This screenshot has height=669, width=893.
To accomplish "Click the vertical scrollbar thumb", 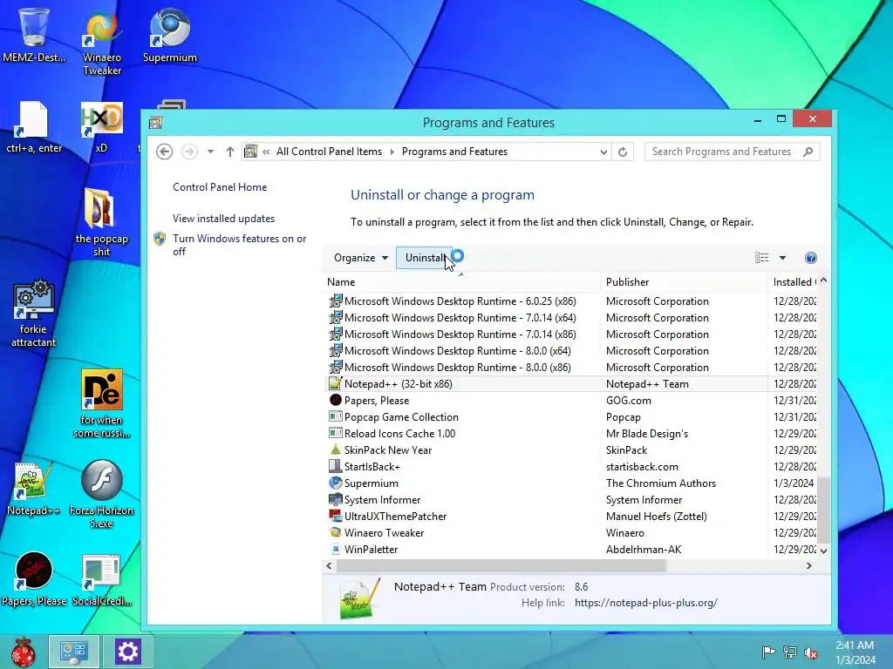I will coord(823,509).
